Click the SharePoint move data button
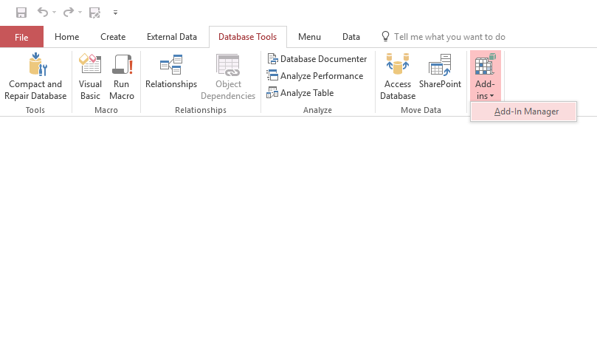The height and width of the screenshot is (347, 597). pyautogui.click(x=440, y=71)
